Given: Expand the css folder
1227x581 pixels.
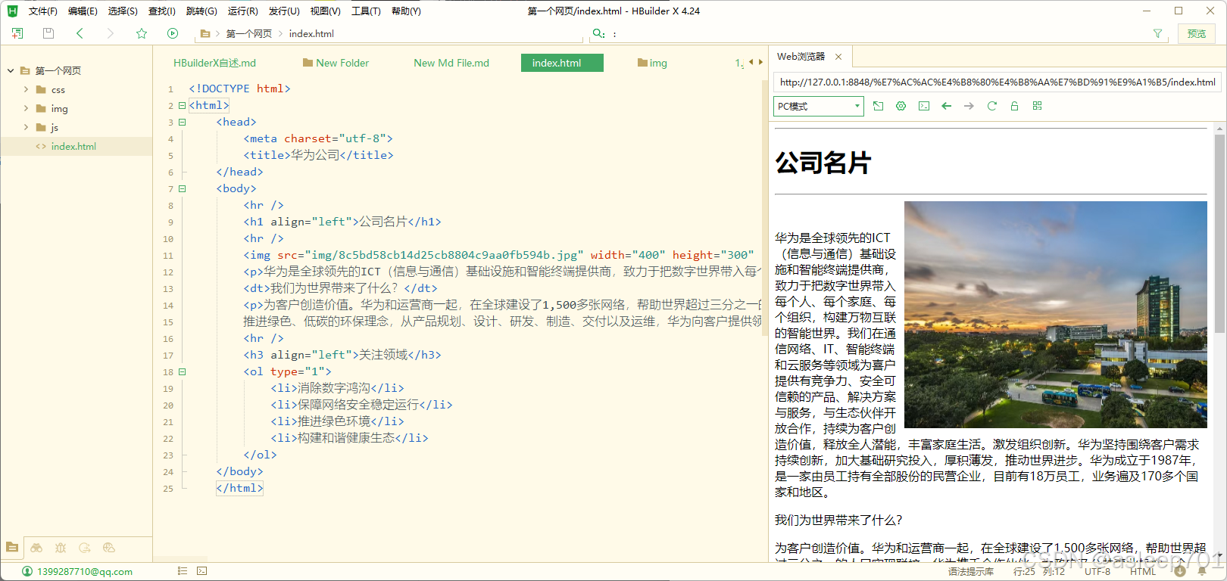Looking at the screenshot, I should coord(26,89).
